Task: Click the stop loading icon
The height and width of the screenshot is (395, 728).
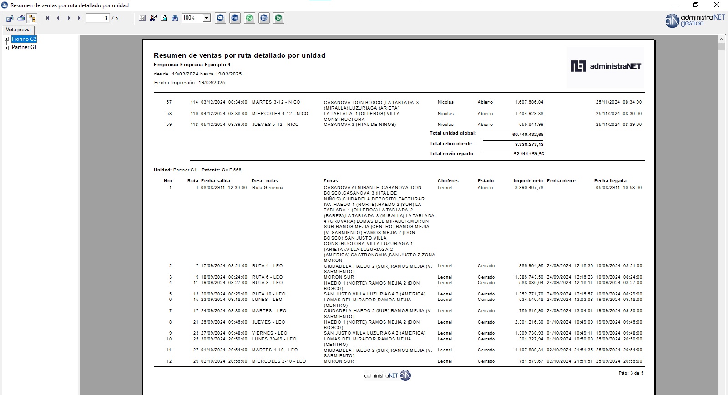Action: pos(142,18)
